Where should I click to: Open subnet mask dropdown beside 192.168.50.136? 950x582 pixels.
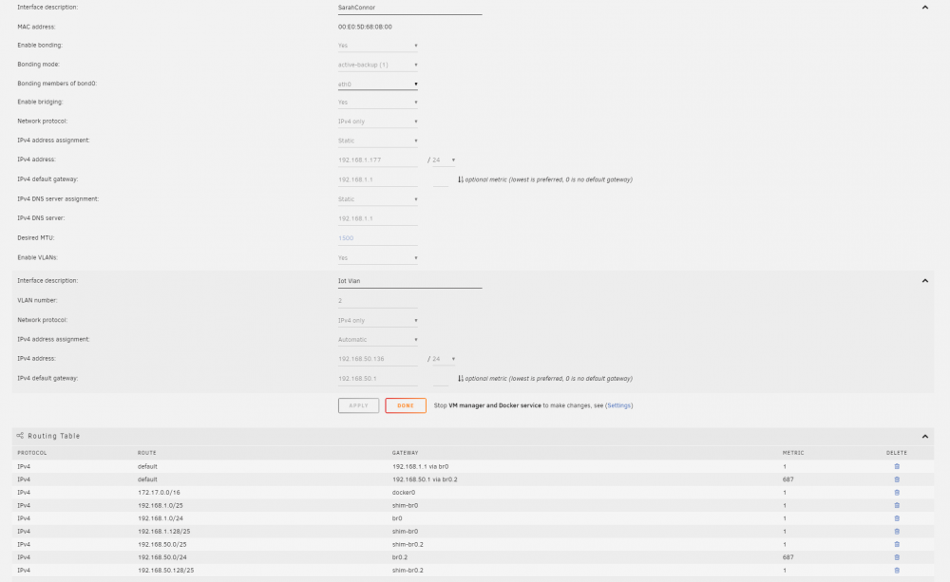click(444, 359)
